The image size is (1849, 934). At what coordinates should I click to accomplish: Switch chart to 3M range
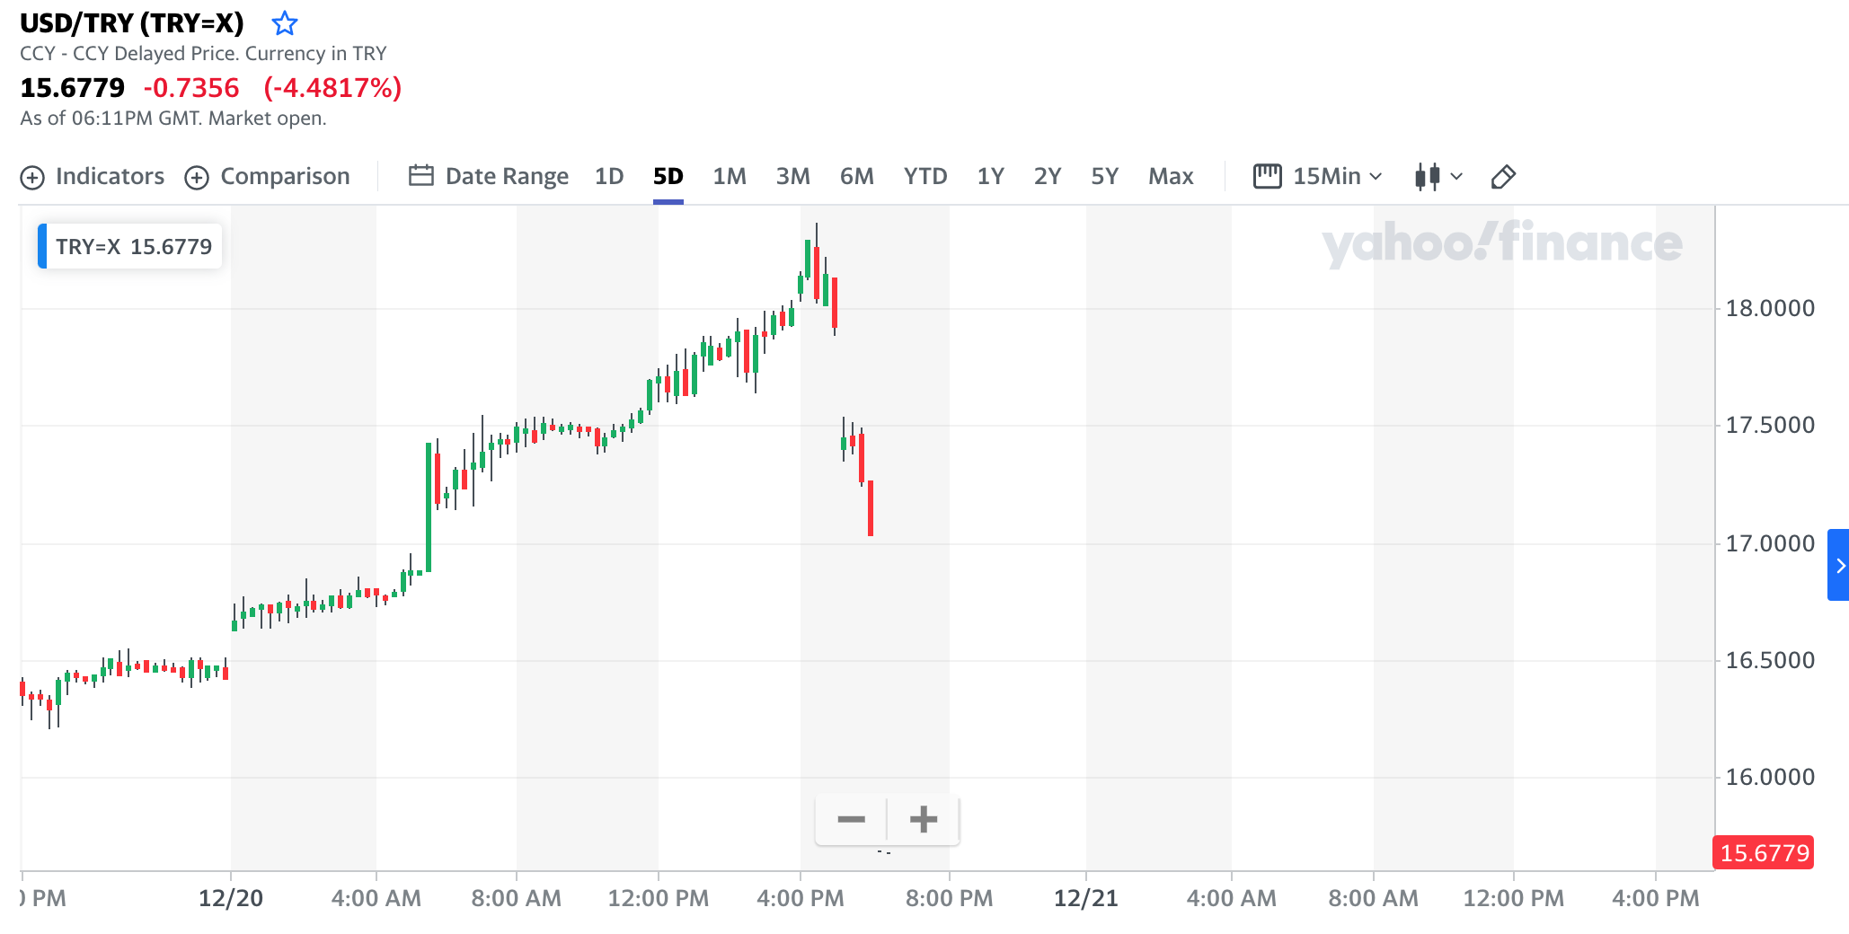[792, 176]
